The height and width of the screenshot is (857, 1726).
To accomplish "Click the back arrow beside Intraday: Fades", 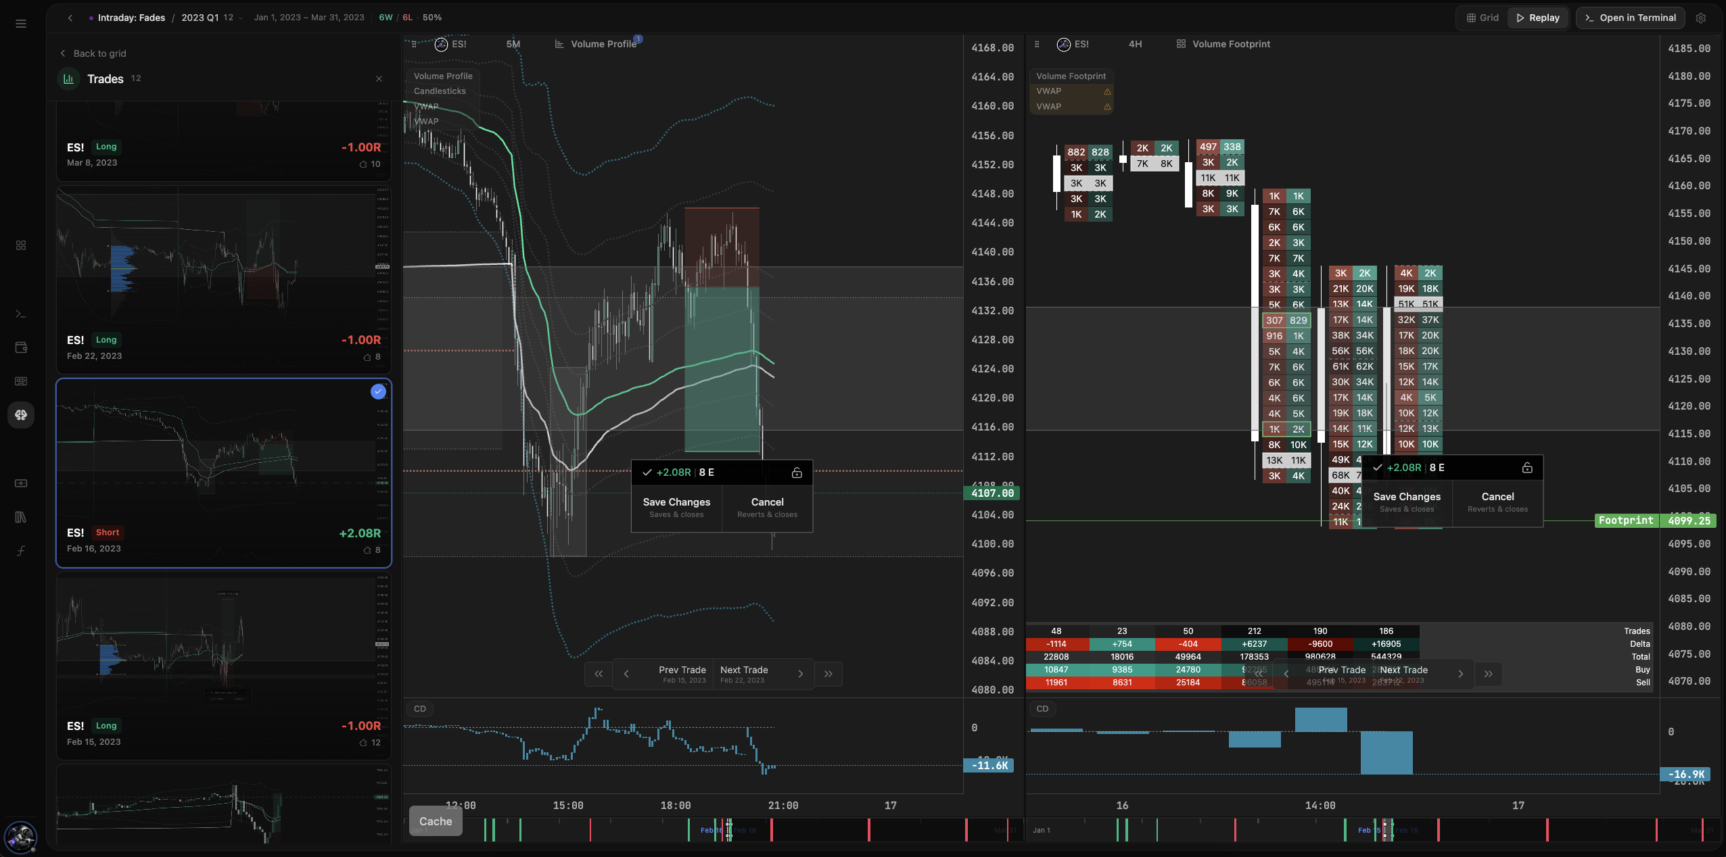I will pyautogui.click(x=70, y=18).
